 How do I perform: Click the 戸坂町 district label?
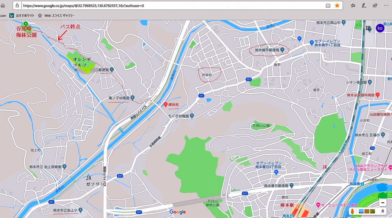[207, 75]
